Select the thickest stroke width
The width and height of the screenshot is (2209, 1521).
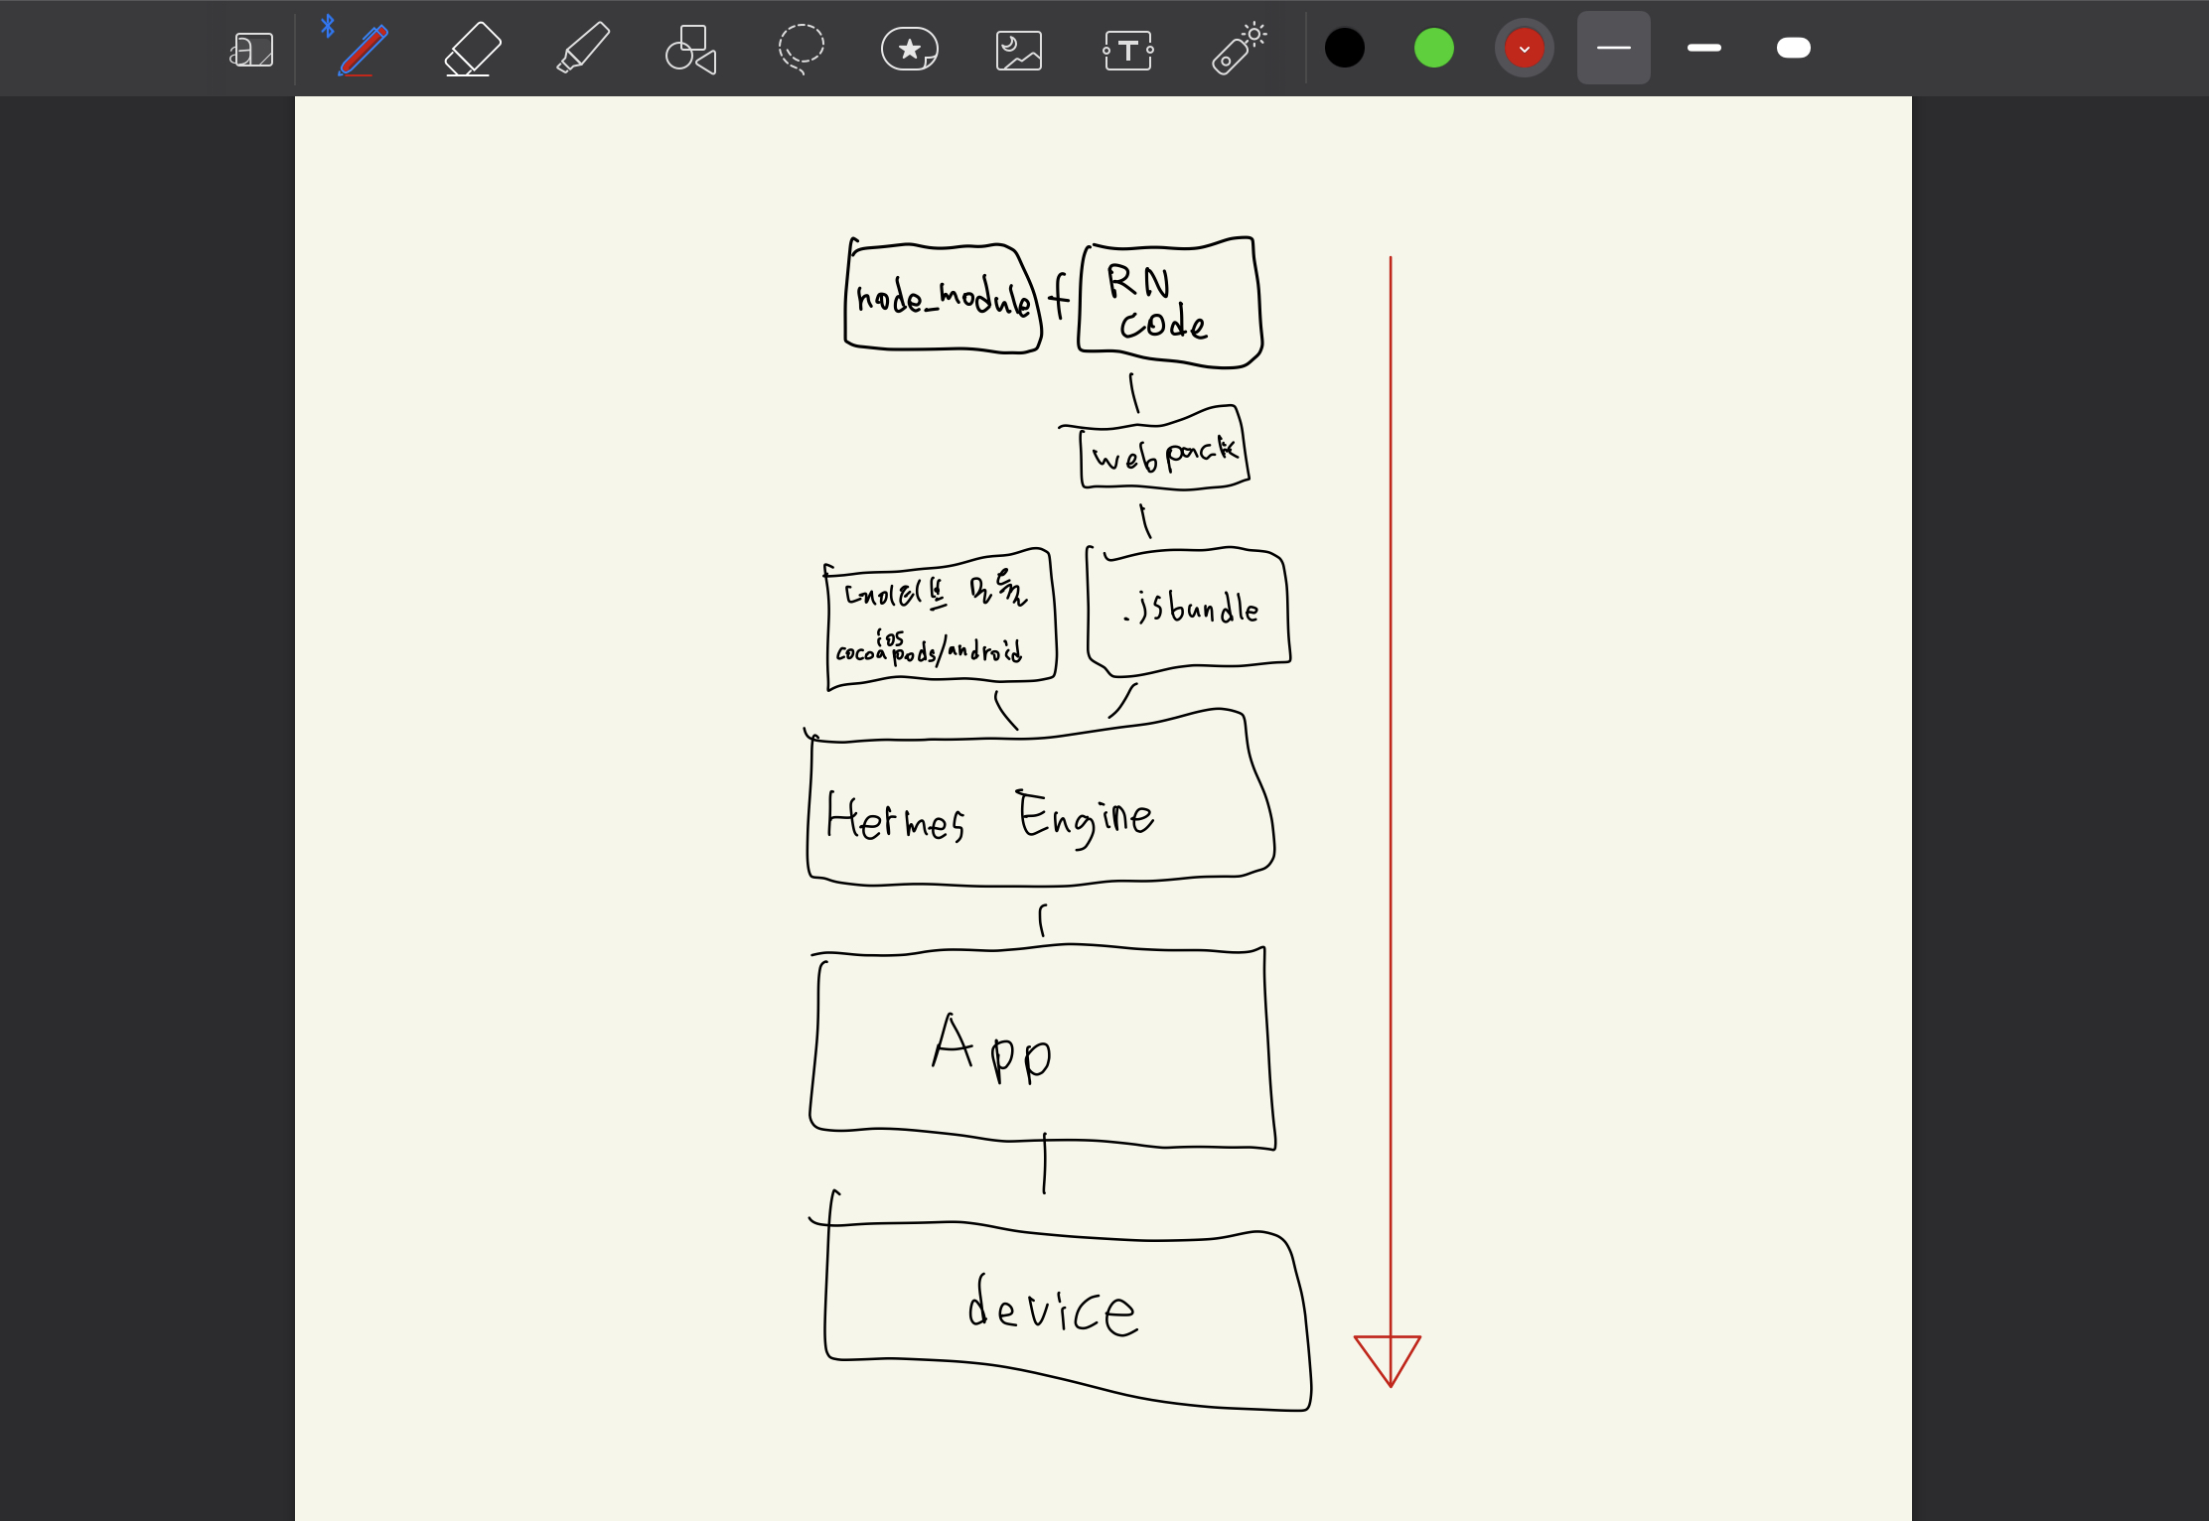pos(1793,48)
